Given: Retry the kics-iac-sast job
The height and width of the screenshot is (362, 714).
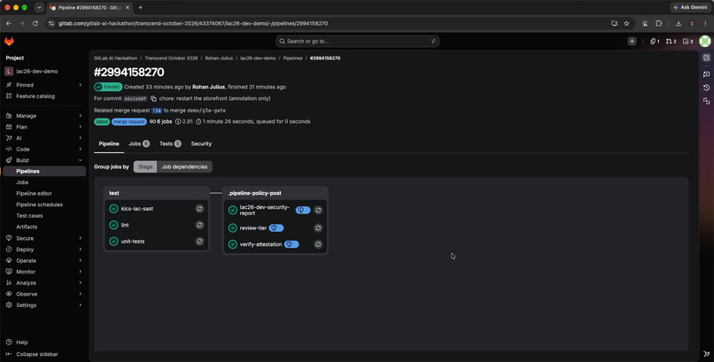Looking at the screenshot, I should pos(199,209).
